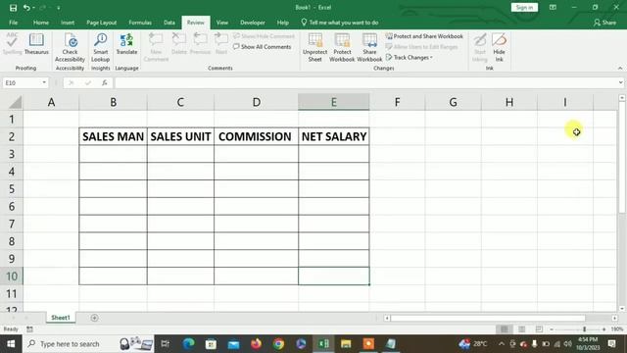The width and height of the screenshot is (627, 353).
Task: Select column F header
Action: (397, 102)
